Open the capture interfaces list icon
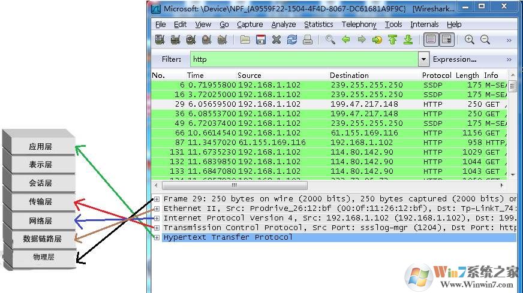The width and height of the screenshot is (523, 293). tap(160, 40)
